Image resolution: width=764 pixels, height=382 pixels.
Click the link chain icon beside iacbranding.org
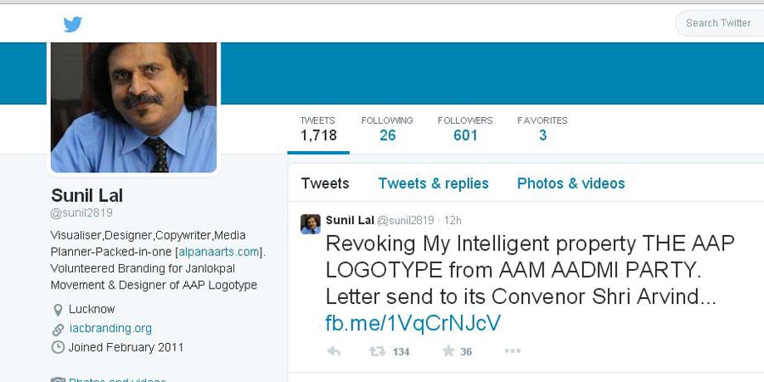point(58,329)
